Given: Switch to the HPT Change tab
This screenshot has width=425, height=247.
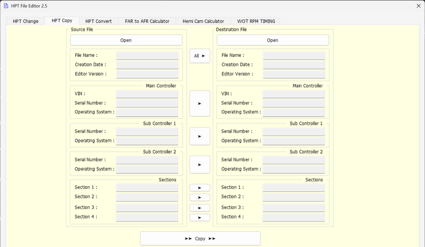Looking at the screenshot, I should (25, 21).
